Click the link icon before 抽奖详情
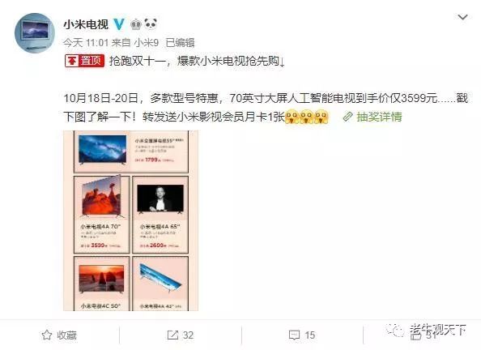This screenshot has height=350, width=481. 348,117
